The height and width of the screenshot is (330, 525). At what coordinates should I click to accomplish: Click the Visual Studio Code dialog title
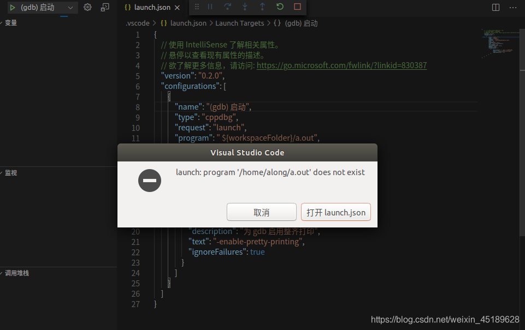[247, 153]
